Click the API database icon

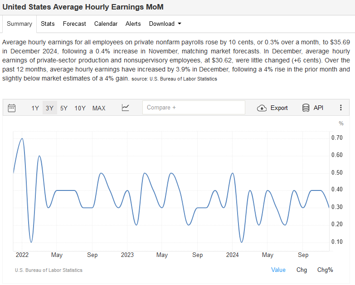(x=306, y=108)
